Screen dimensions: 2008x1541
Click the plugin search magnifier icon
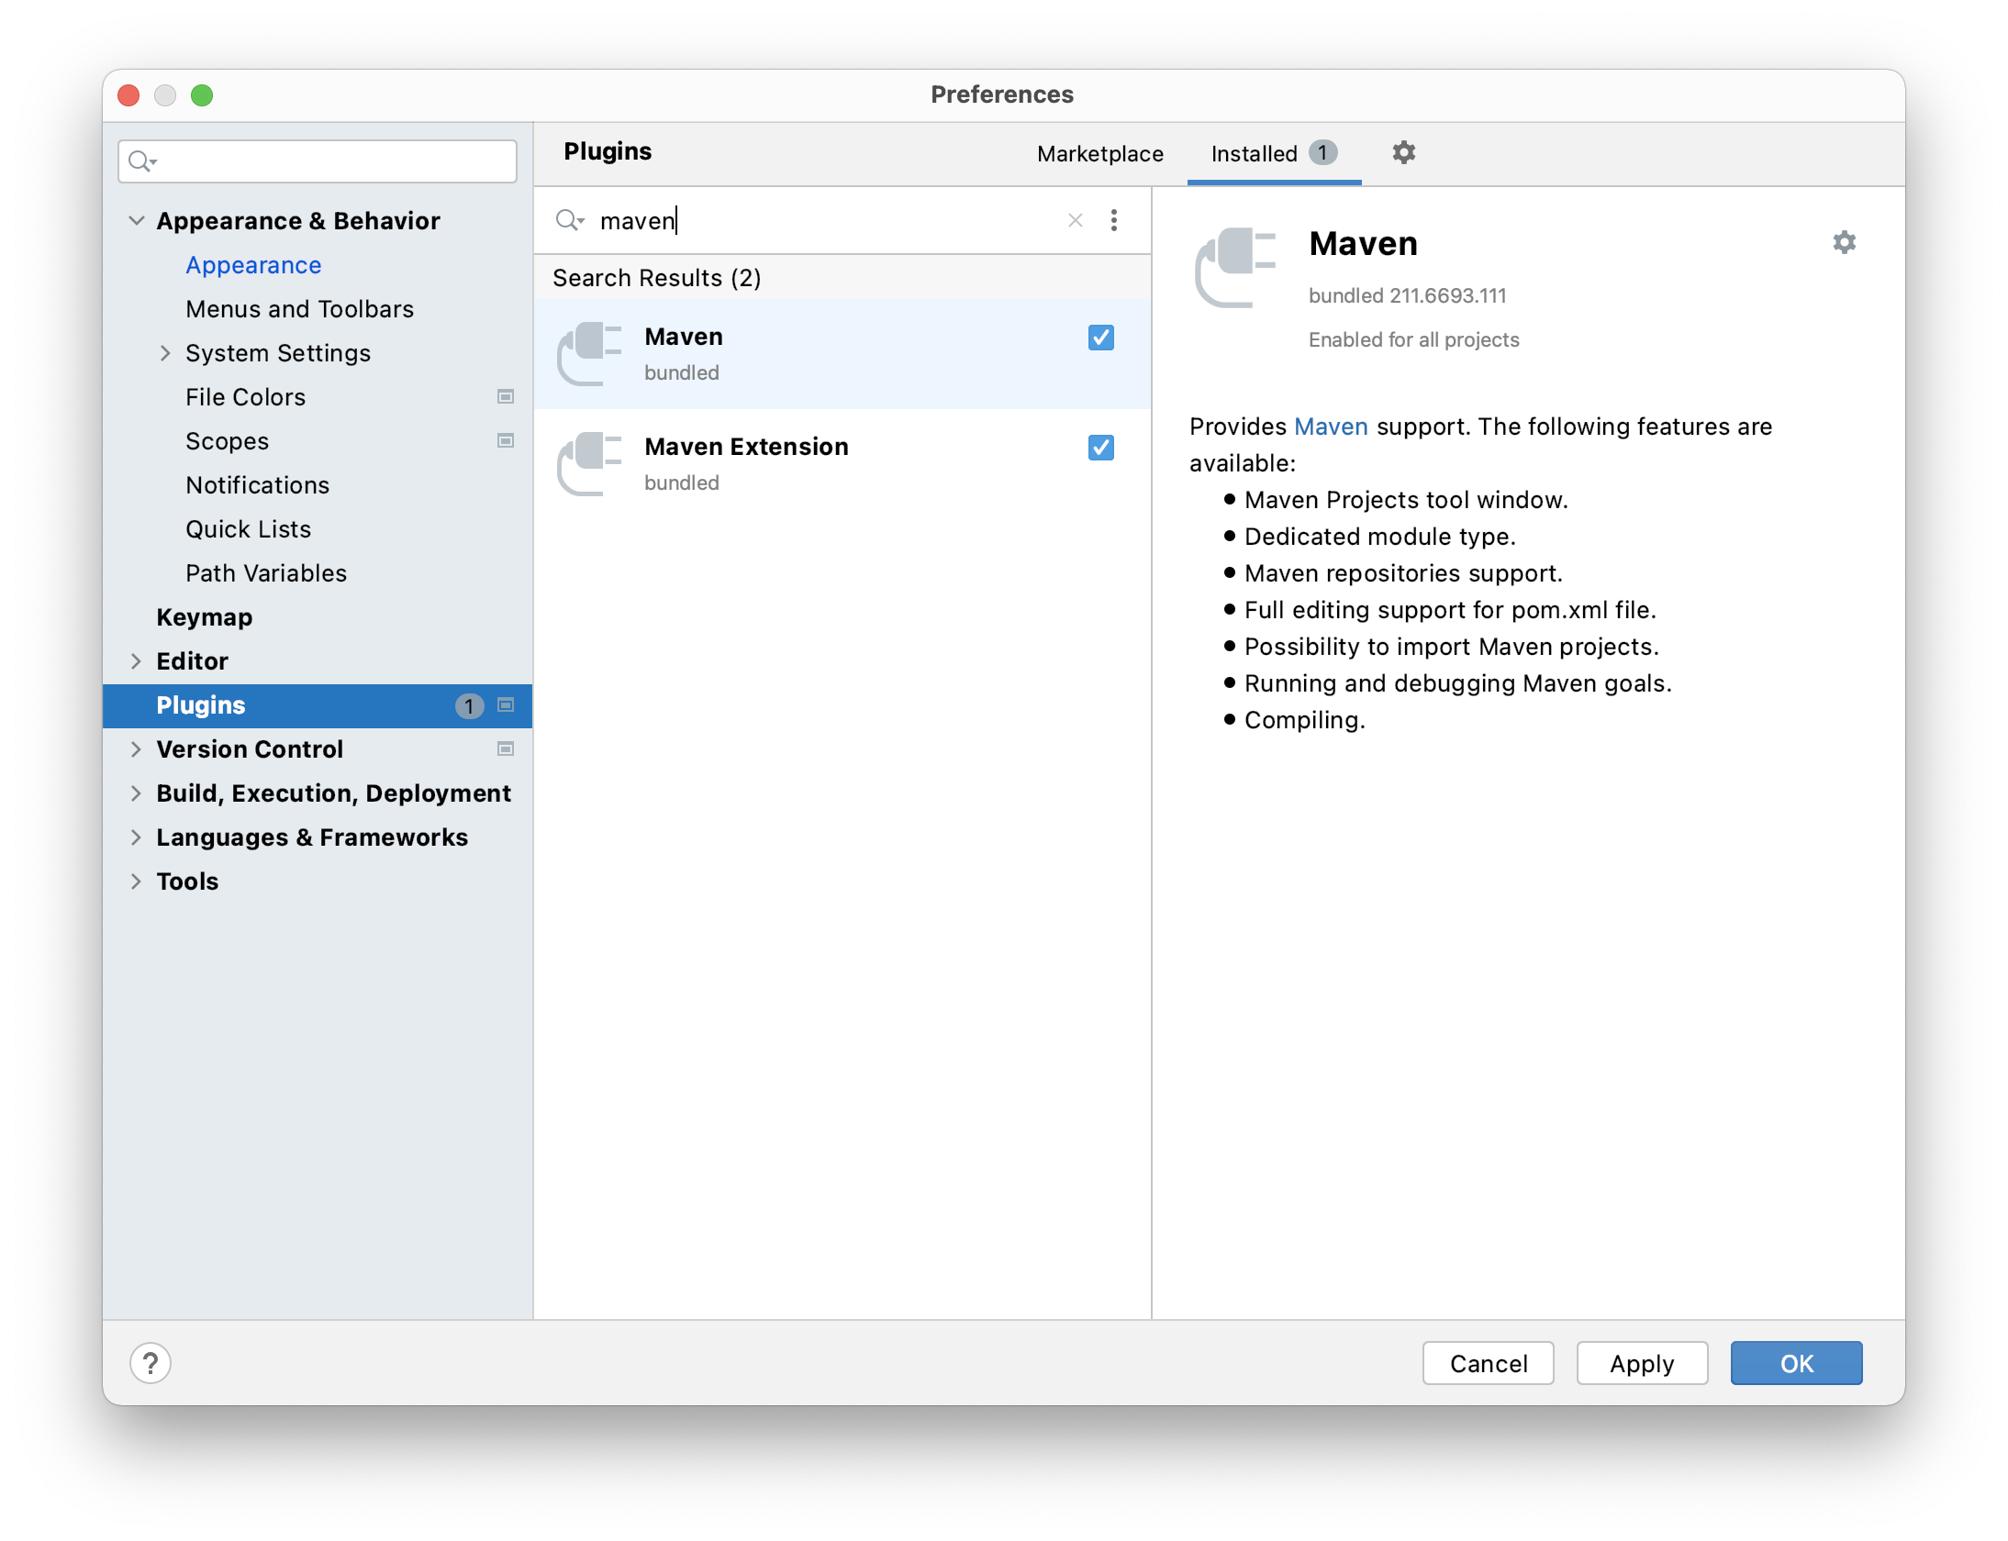(x=569, y=220)
